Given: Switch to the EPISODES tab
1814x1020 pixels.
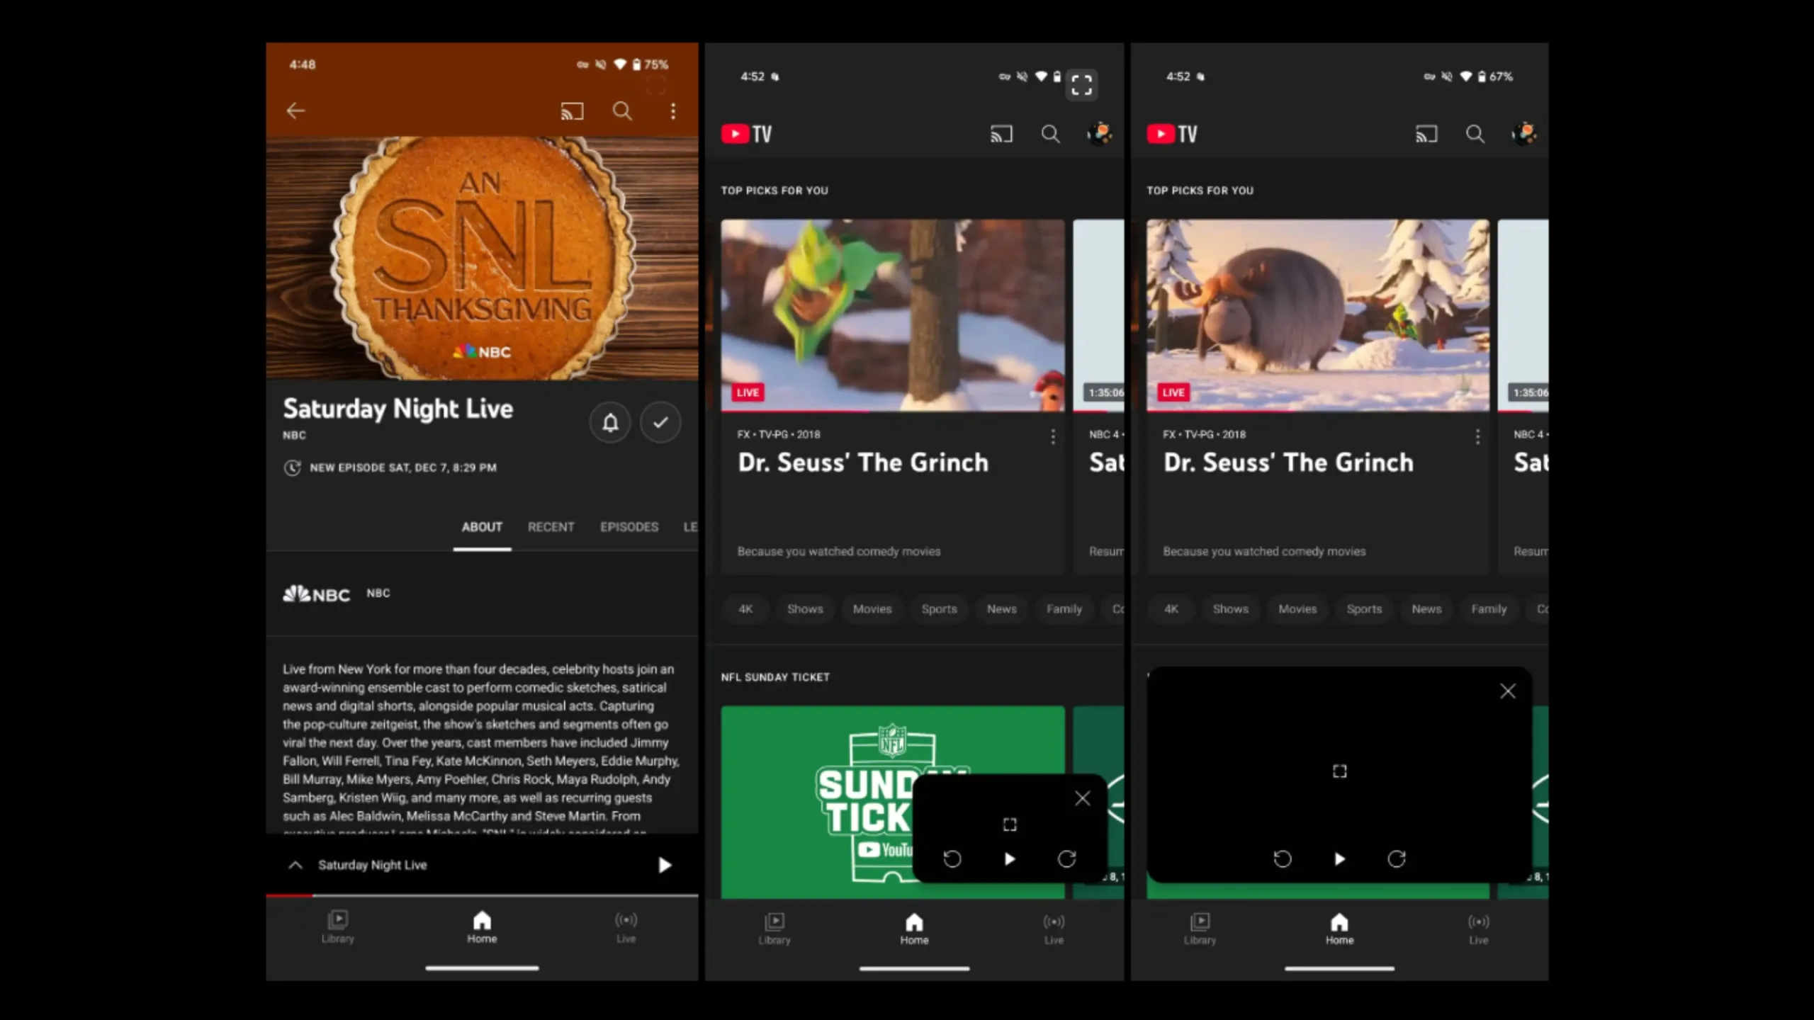Looking at the screenshot, I should (629, 527).
